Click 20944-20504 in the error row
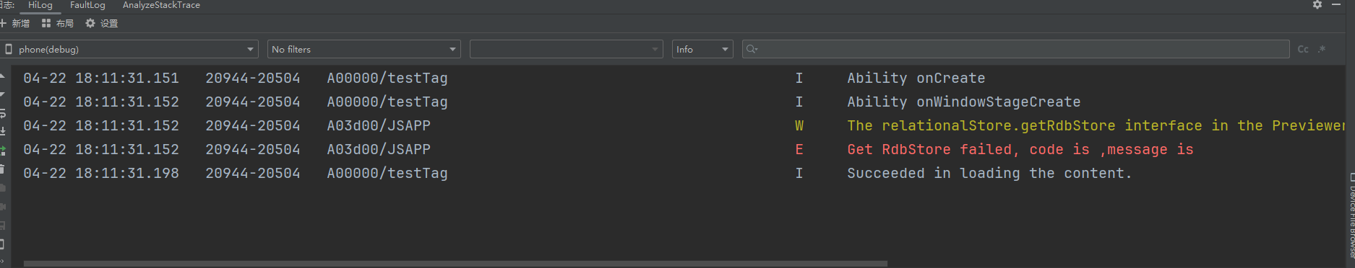 [x=253, y=149]
